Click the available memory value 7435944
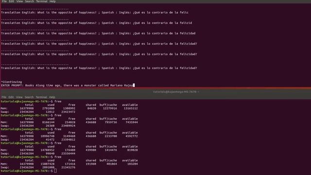The height and width of the screenshot is (175, 311). click(132, 122)
